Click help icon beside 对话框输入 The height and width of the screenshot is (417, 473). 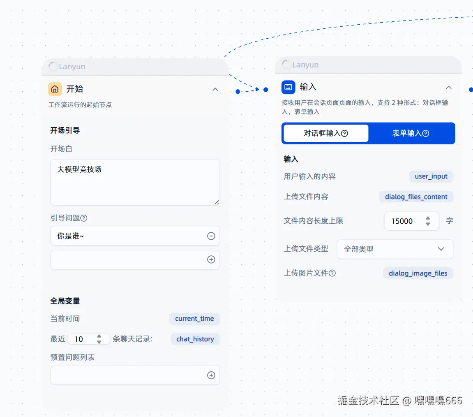coord(344,134)
